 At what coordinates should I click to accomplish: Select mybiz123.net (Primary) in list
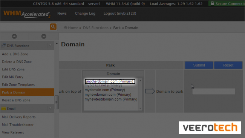pyautogui.click(x=103, y=85)
